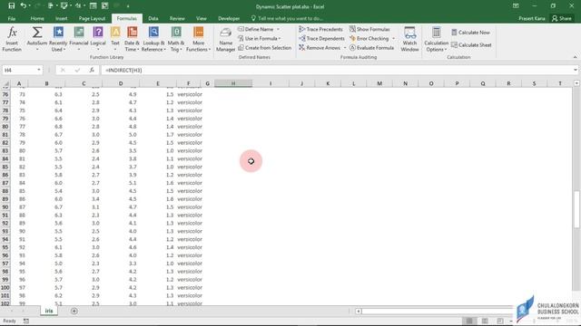Switch to the Data tab
Viewport: 581px width, 326px height.
(x=153, y=18)
